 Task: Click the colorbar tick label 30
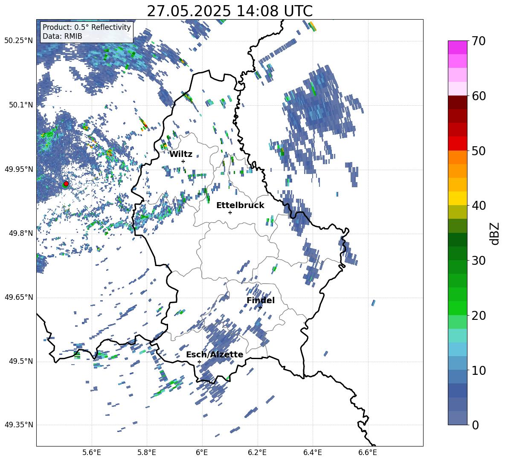(x=479, y=261)
